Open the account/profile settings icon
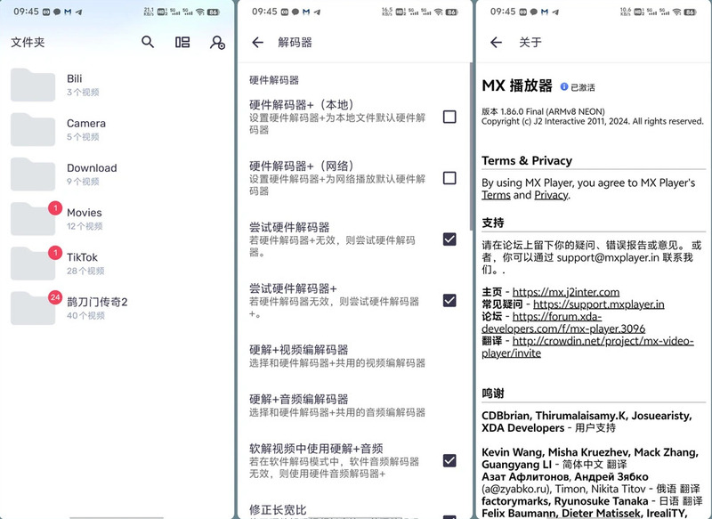712x519 pixels. [x=217, y=42]
